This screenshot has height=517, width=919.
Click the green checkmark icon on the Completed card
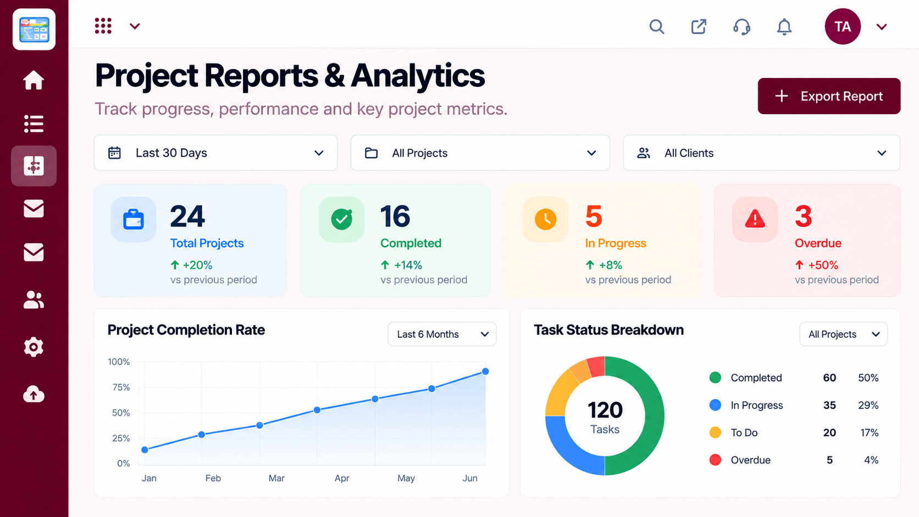click(x=342, y=219)
